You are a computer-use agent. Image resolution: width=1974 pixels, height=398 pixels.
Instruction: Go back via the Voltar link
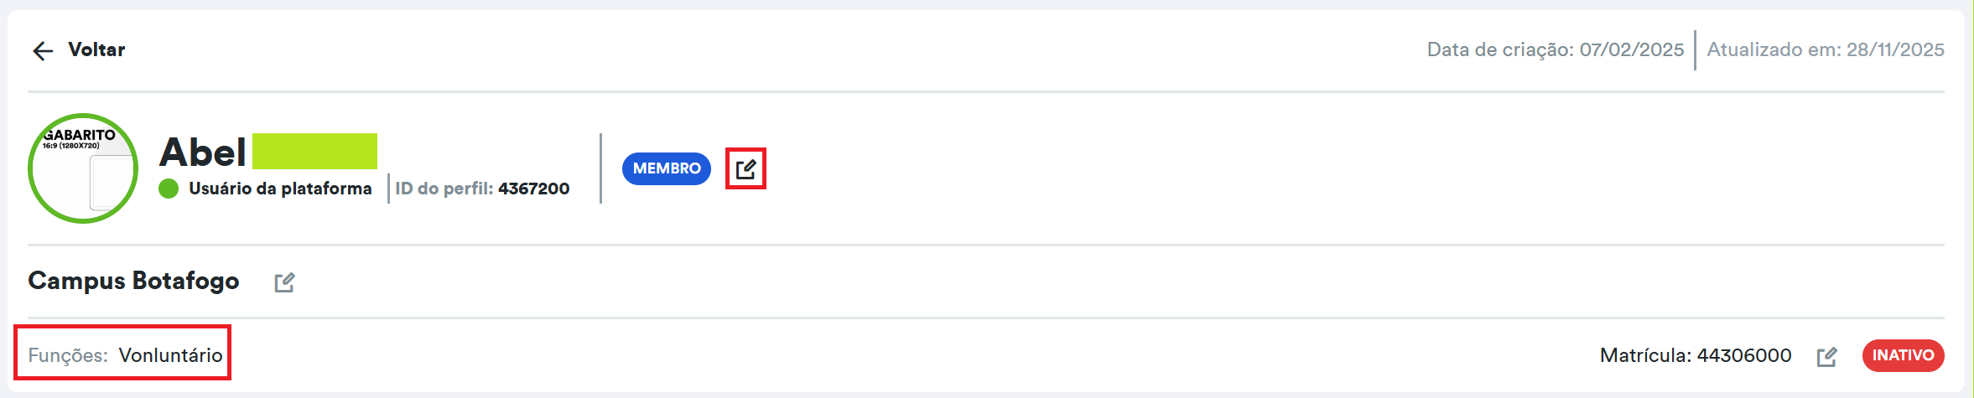[96, 50]
